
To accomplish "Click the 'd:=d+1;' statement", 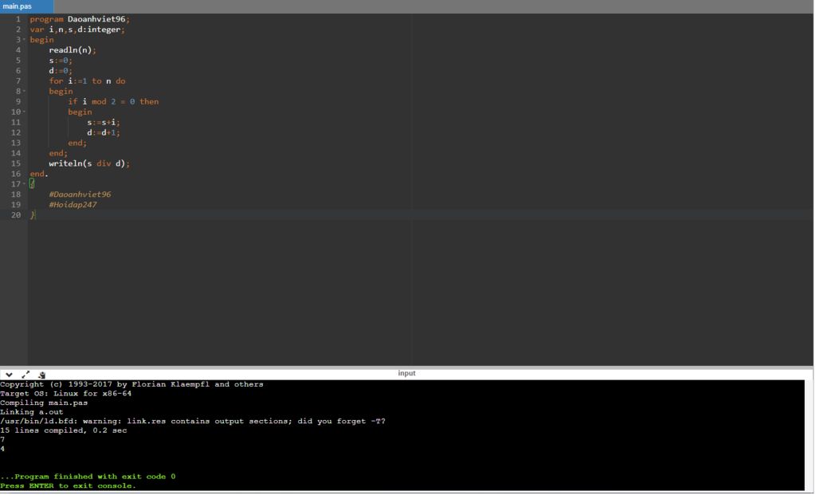I will 103,133.
